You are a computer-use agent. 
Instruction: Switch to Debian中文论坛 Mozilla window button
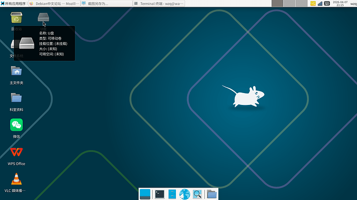coord(54,4)
